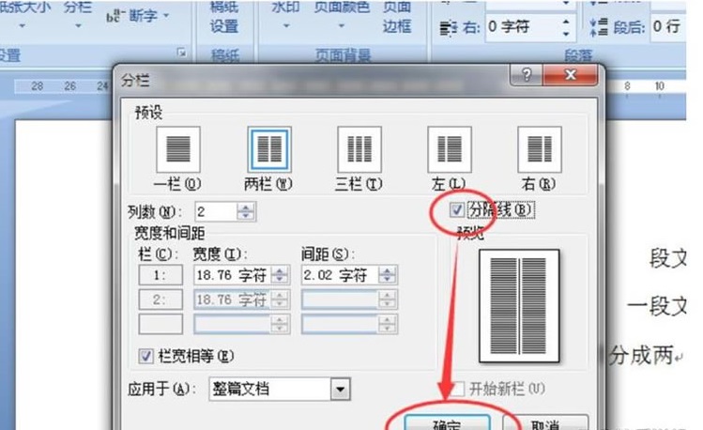
Task: Click the 段后 spacing value field
Action: click(x=668, y=27)
